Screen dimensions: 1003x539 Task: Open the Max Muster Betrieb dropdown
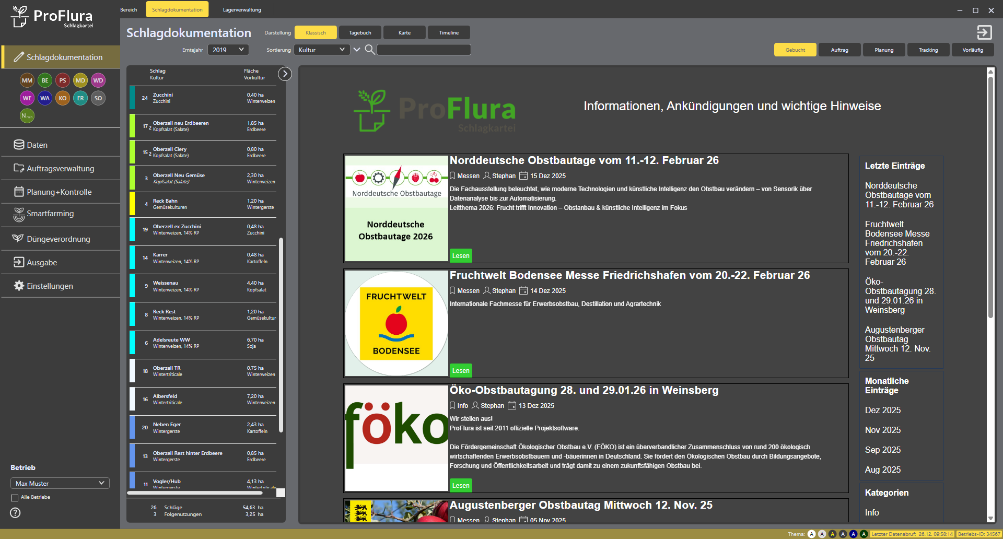click(x=60, y=483)
